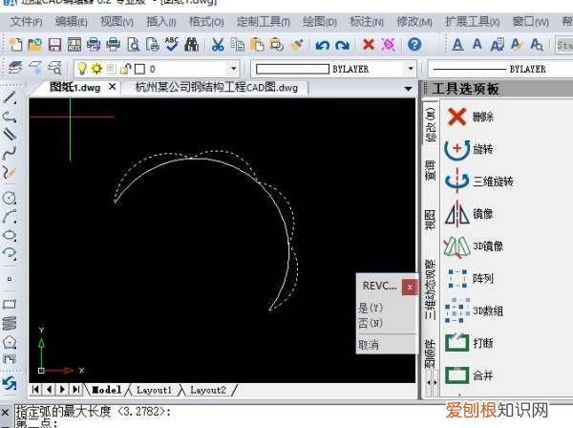Select the Polygon tool in left toolbar
The image size is (573, 428).
pyautogui.click(x=10, y=342)
